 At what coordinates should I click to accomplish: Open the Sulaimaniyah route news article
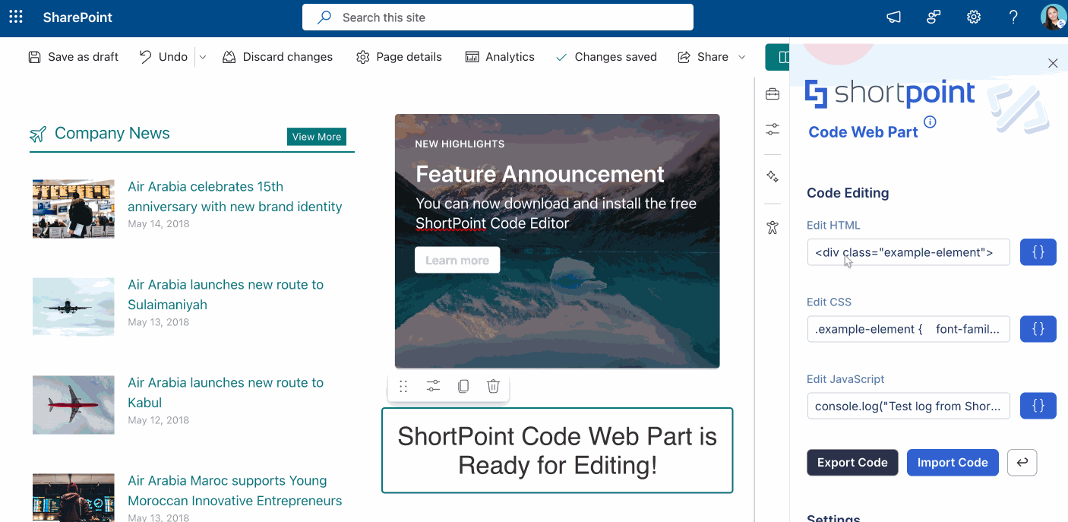pyautogui.click(x=226, y=295)
